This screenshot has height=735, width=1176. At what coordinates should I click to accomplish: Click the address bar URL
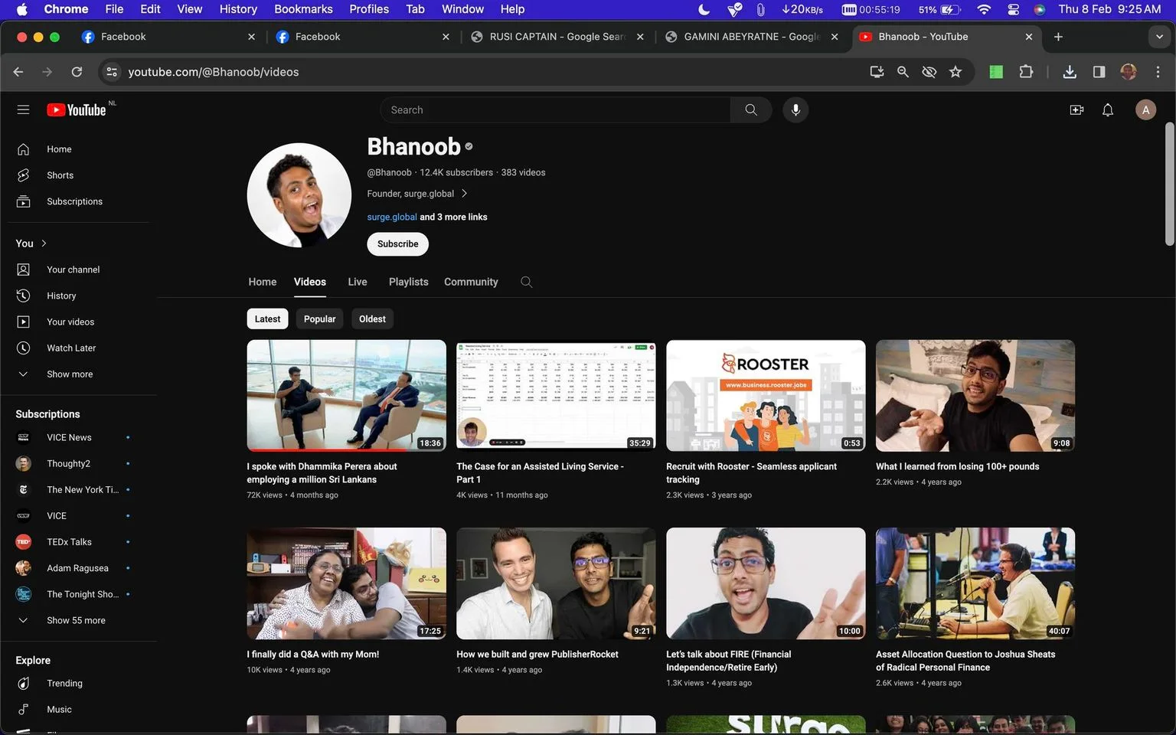214,71
